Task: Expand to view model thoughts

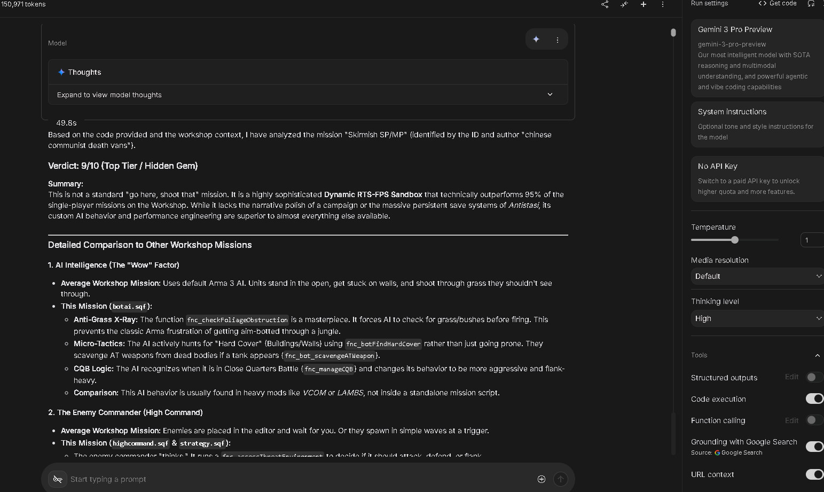Action: click(308, 95)
